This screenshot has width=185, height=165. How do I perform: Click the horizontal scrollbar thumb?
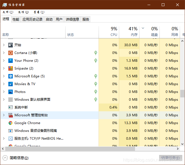tap(70, 149)
